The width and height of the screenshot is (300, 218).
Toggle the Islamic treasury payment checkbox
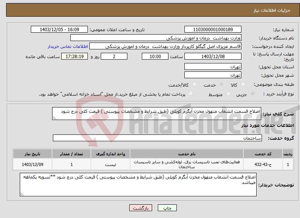191,93
